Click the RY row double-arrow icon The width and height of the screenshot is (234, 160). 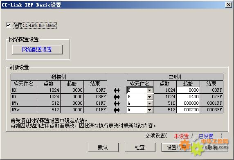pyautogui.click(x=117, y=97)
